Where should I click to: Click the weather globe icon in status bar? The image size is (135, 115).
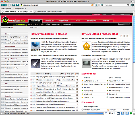click(x=106, y=113)
